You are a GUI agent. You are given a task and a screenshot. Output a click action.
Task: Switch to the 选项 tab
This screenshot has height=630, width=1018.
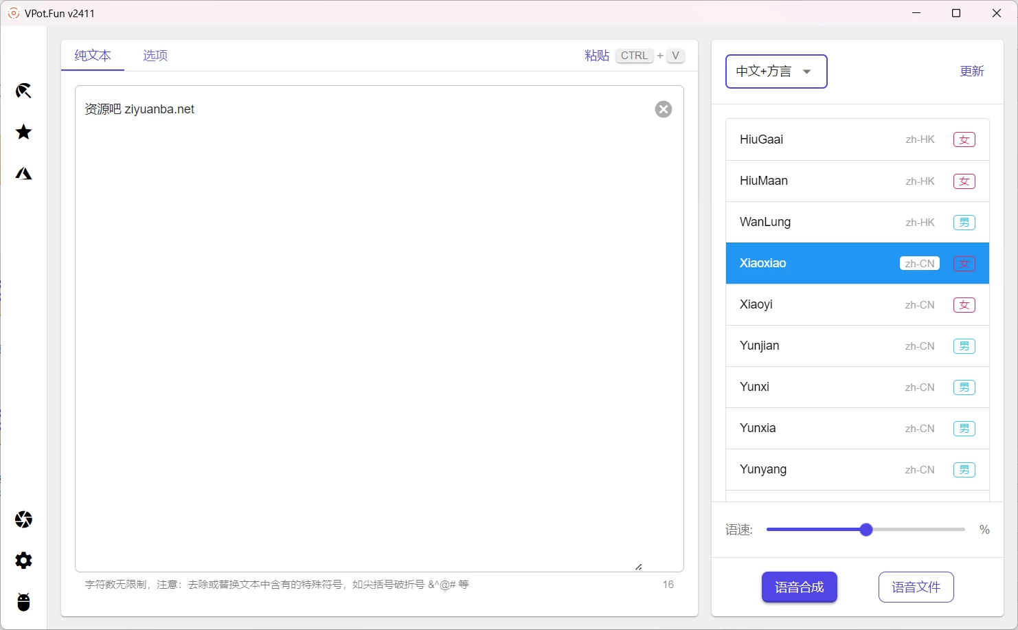155,56
